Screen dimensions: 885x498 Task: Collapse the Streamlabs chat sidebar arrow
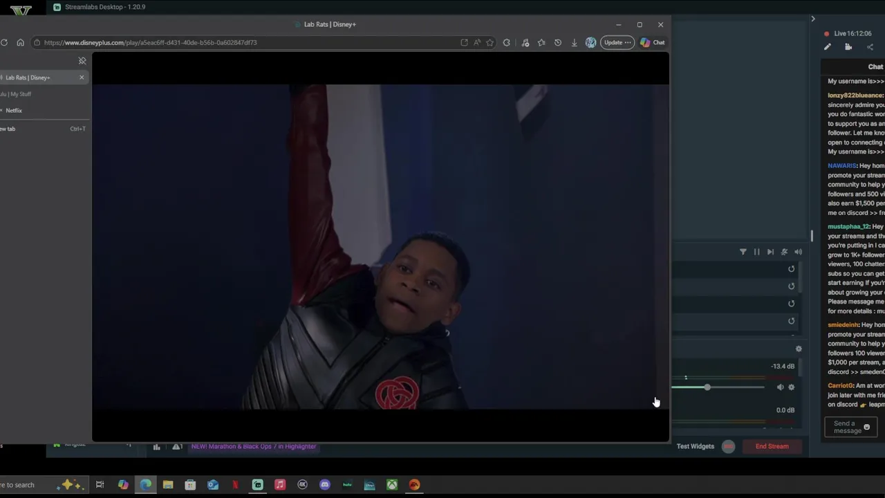coord(813,19)
